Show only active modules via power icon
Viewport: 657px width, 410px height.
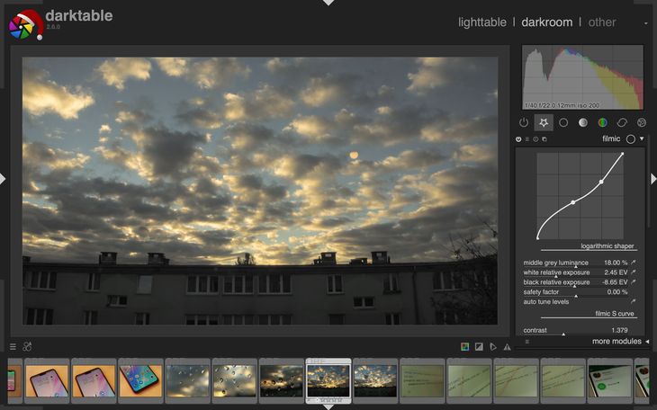point(524,122)
